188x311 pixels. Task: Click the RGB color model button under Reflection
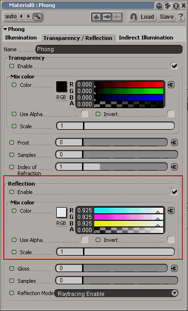click(x=61, y=223)
